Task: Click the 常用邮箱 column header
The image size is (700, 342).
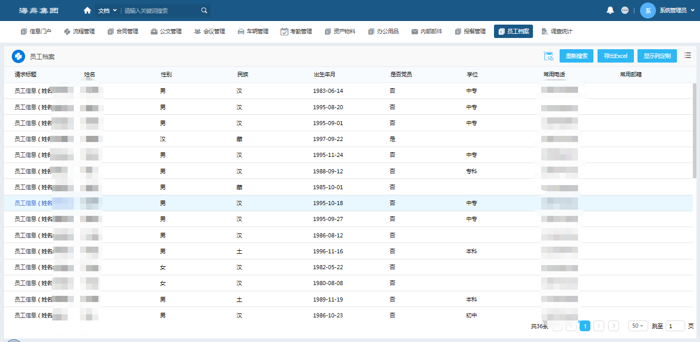Action: pyautogui.click(x=630, y=74)
